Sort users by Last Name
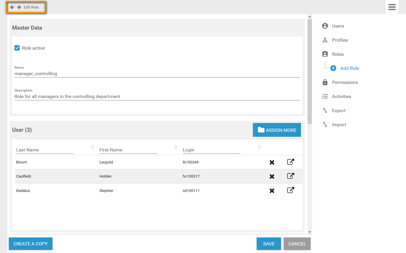The image size is (406, 253). (x=92, y=147)
